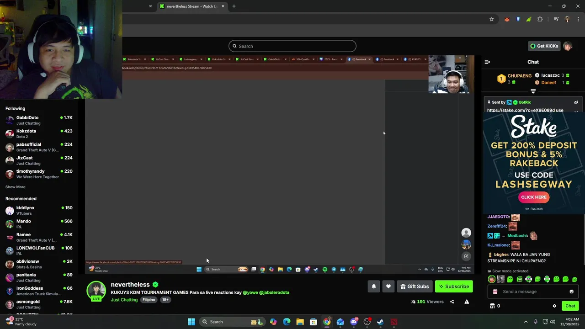Pick the first avatar emote in quick emotes
Viewport: 585px width, 329px height.
492,279
